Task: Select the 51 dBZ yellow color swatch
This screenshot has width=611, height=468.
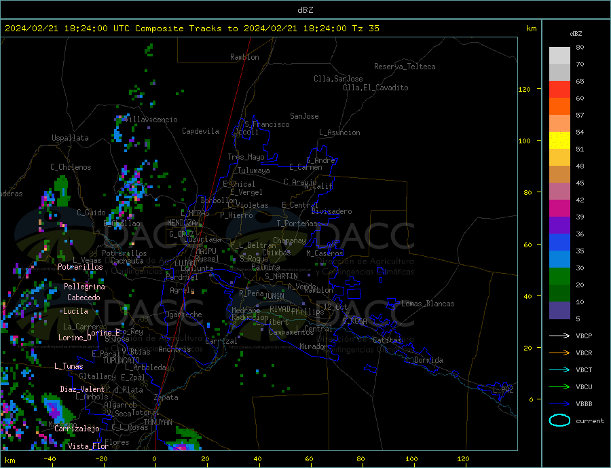Action: pos(559,141)
